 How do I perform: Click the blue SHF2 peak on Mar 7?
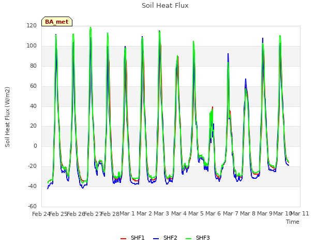246,80
